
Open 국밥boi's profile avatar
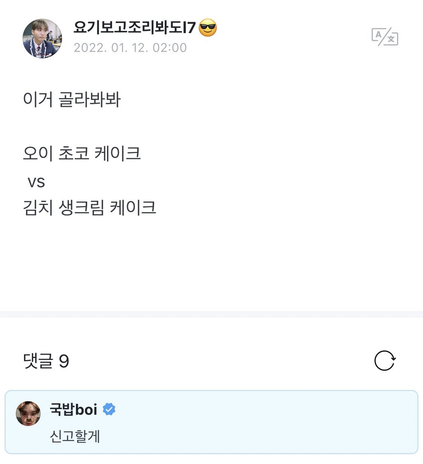28,414
